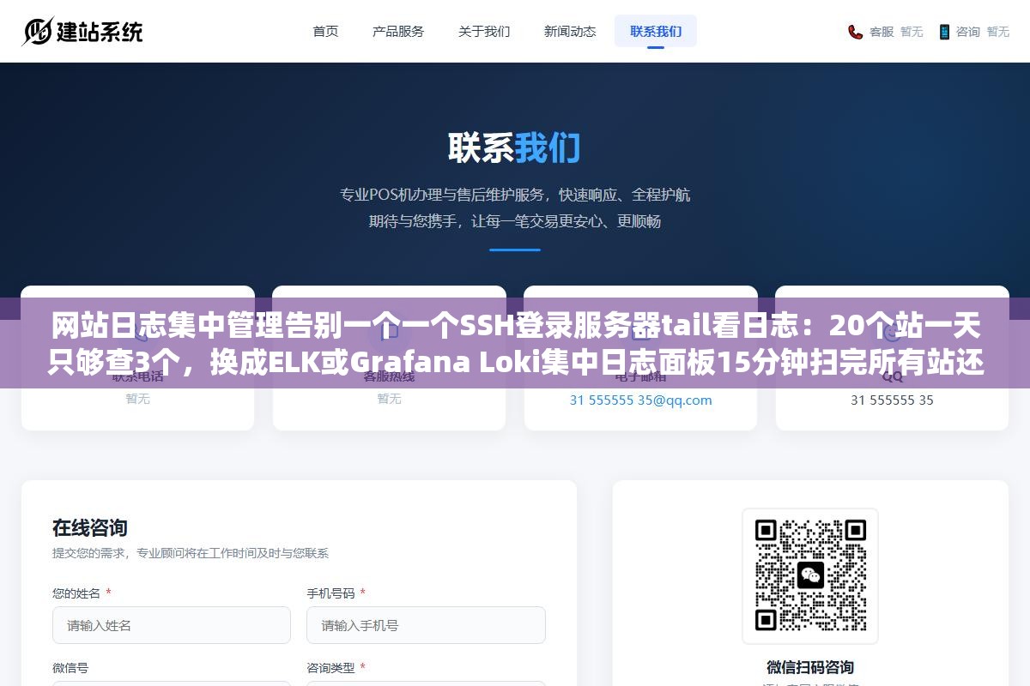The height and width of the screenshot is (686, 1030).
Task: Click the 咨询类型 field label
Action: coord(331,667)
